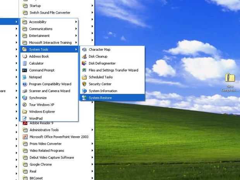
Task: Launch Windows Explorer label
Action: (42, 111)
